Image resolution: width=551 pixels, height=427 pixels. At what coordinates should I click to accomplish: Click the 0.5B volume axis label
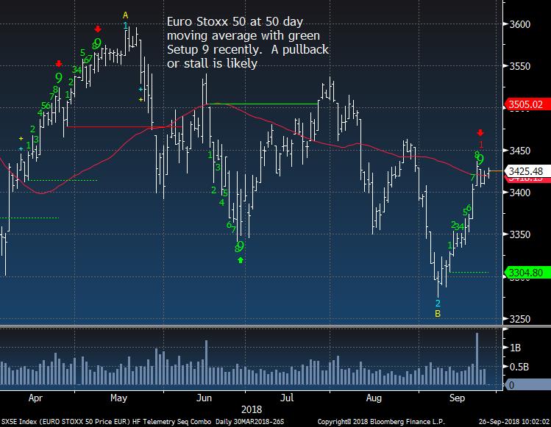[519, 367]
